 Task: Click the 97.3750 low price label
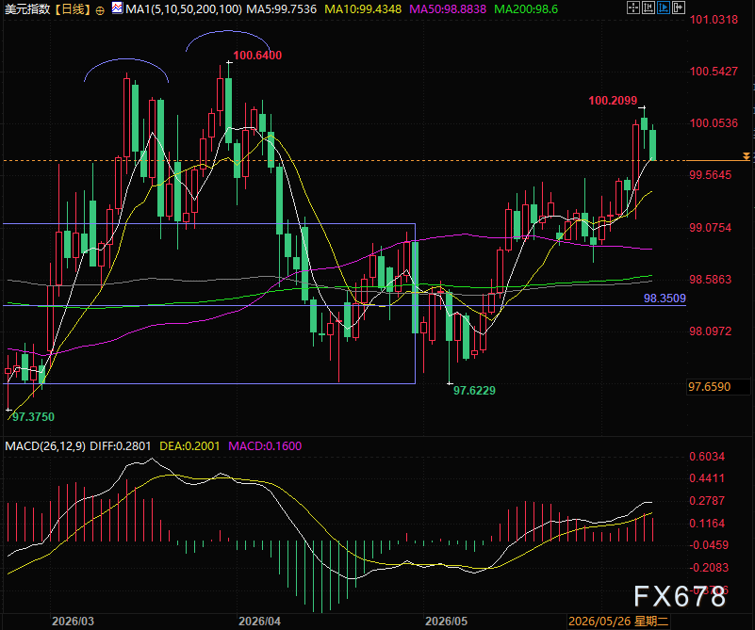33,417
